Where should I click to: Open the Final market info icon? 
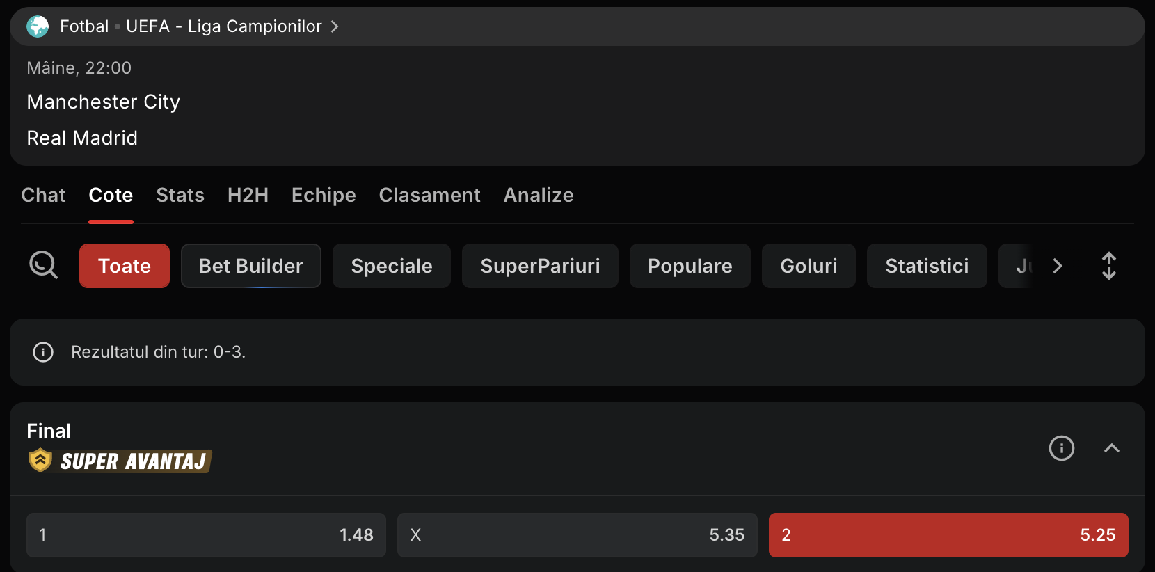tap(1062, 448)
